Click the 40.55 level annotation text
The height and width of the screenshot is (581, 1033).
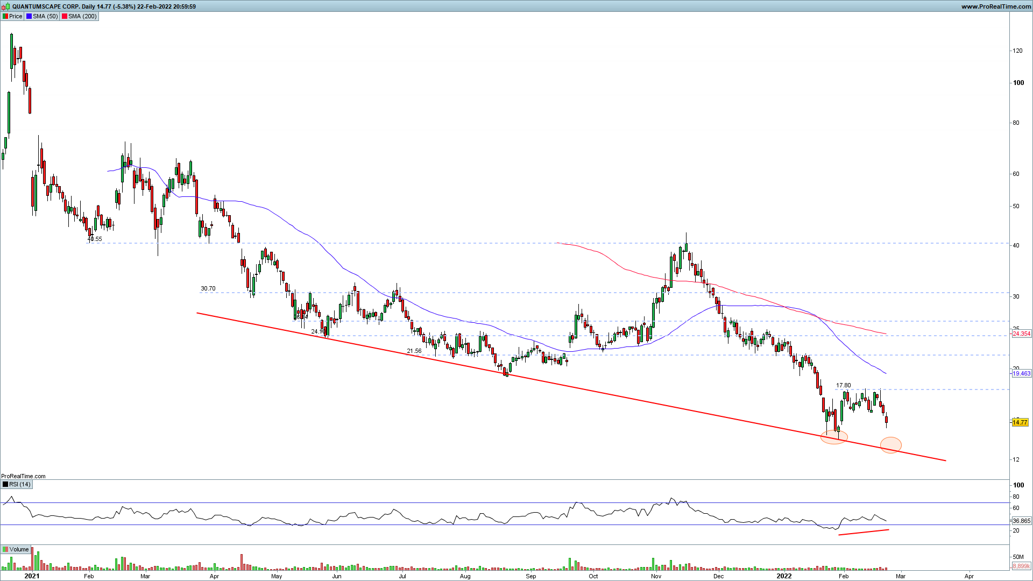pyautogui.click(x=95, y=239)
